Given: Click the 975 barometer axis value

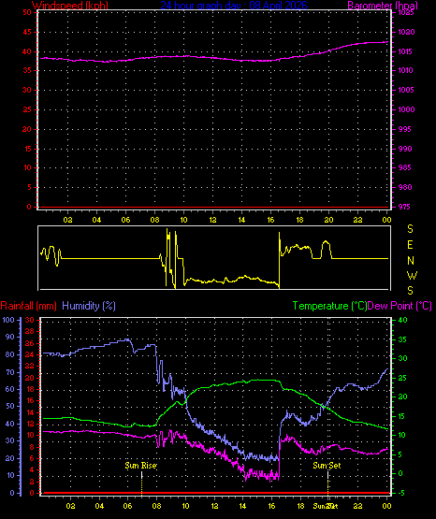Looking at the screenshot, I should [404, 207].
